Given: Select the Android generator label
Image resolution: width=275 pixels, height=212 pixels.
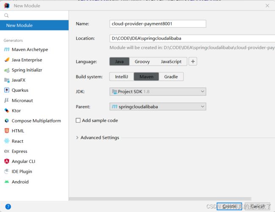Looking at the screenshot, I should click(x=20, y=182).
